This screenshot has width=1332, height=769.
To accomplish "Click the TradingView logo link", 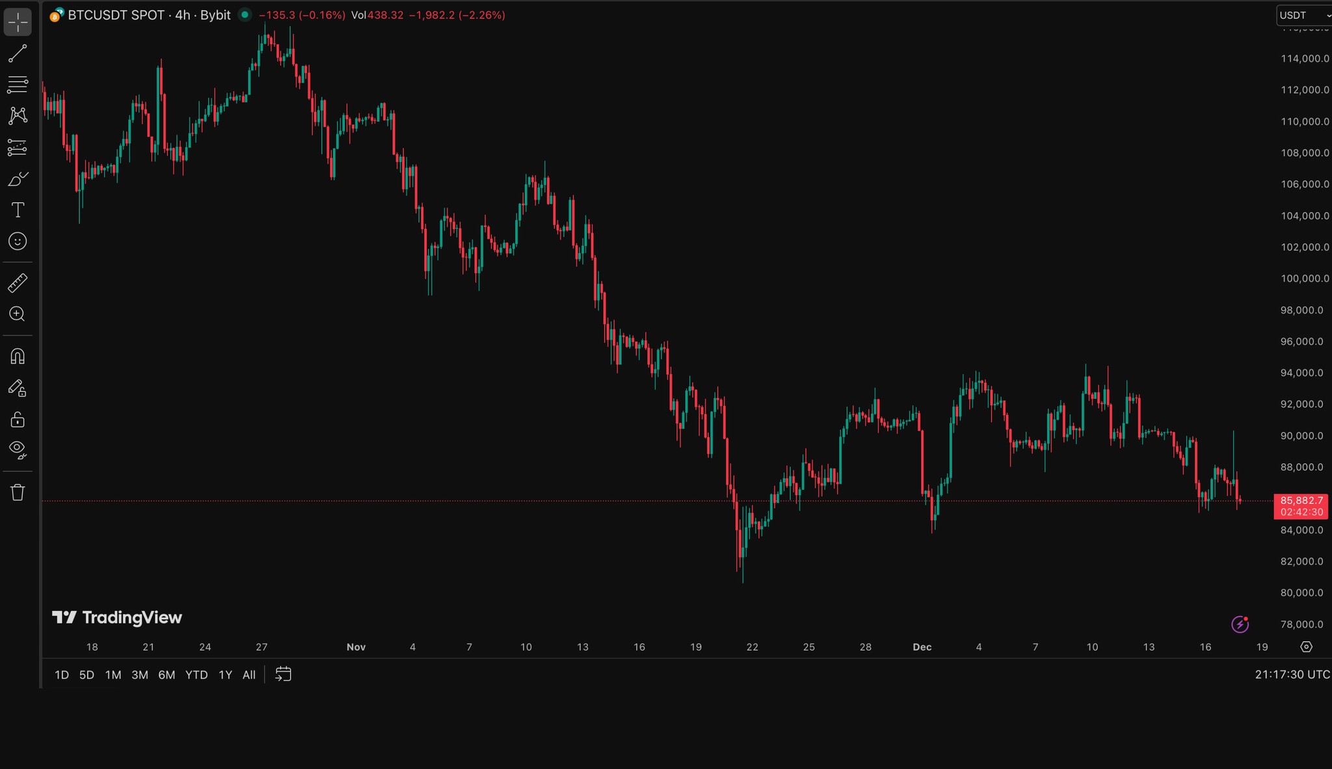I will [117, 617].
